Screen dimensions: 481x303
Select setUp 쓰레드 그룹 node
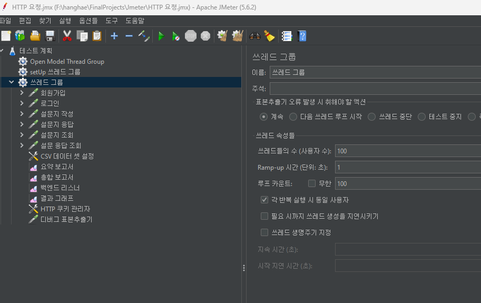[55, 72]
